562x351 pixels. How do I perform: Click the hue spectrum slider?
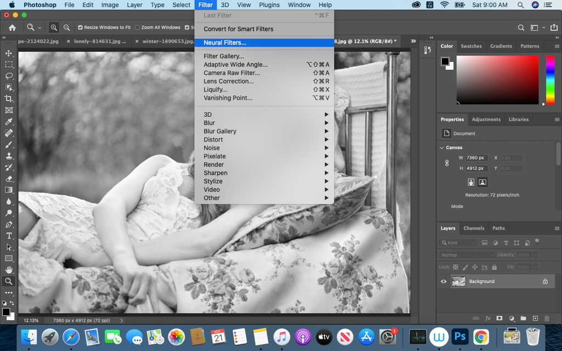click(550, 80)
